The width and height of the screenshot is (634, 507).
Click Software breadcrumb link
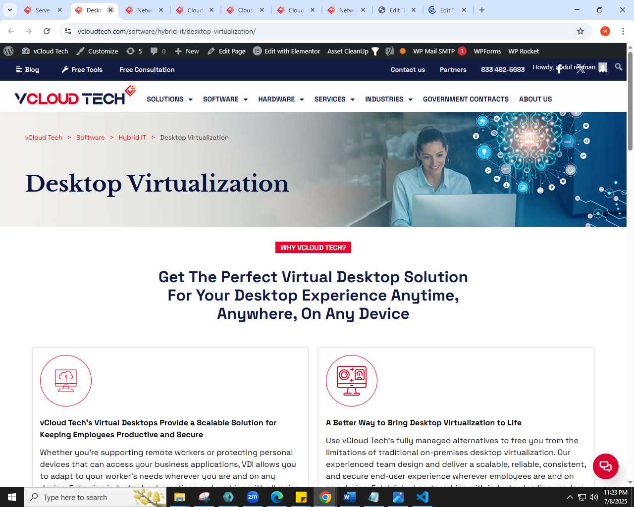[x=90, y=138]
